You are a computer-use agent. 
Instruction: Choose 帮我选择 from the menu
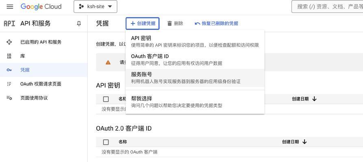(x=195, y=102)
